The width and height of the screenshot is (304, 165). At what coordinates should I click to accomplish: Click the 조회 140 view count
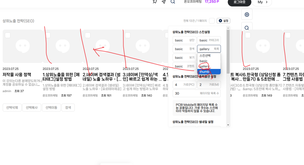(147, 95)
